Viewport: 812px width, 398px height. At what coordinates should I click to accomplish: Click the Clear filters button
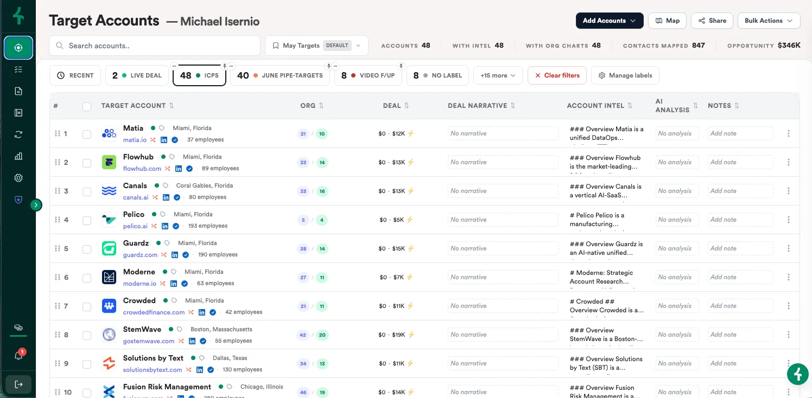[557, 75]
